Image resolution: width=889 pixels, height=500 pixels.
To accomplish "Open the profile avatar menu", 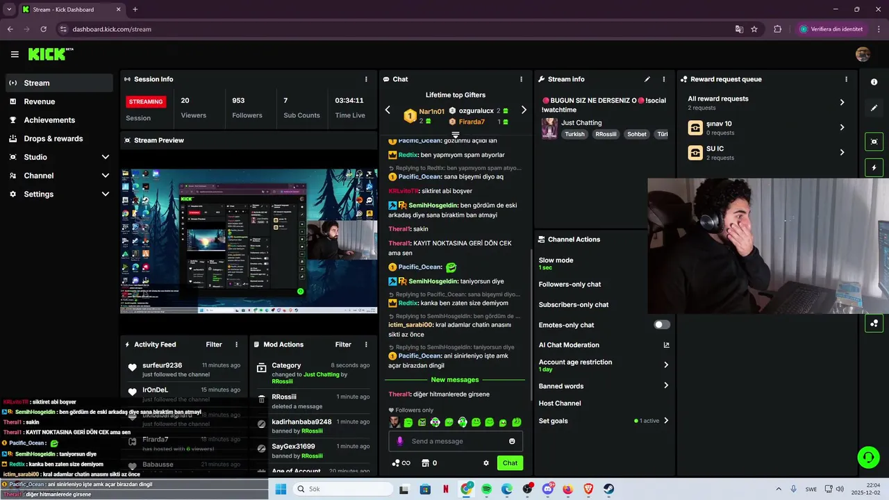I will 863,54.
